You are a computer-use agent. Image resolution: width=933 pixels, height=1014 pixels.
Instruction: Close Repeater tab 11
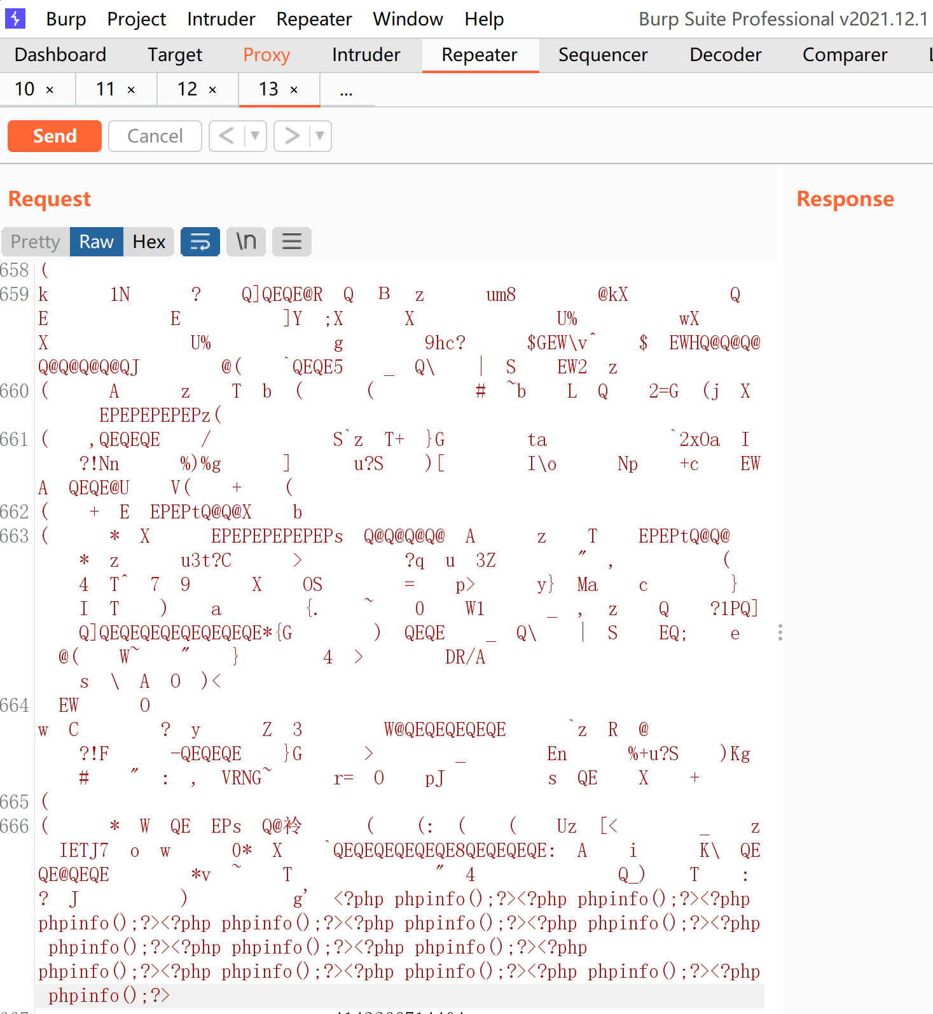[131, 90]
